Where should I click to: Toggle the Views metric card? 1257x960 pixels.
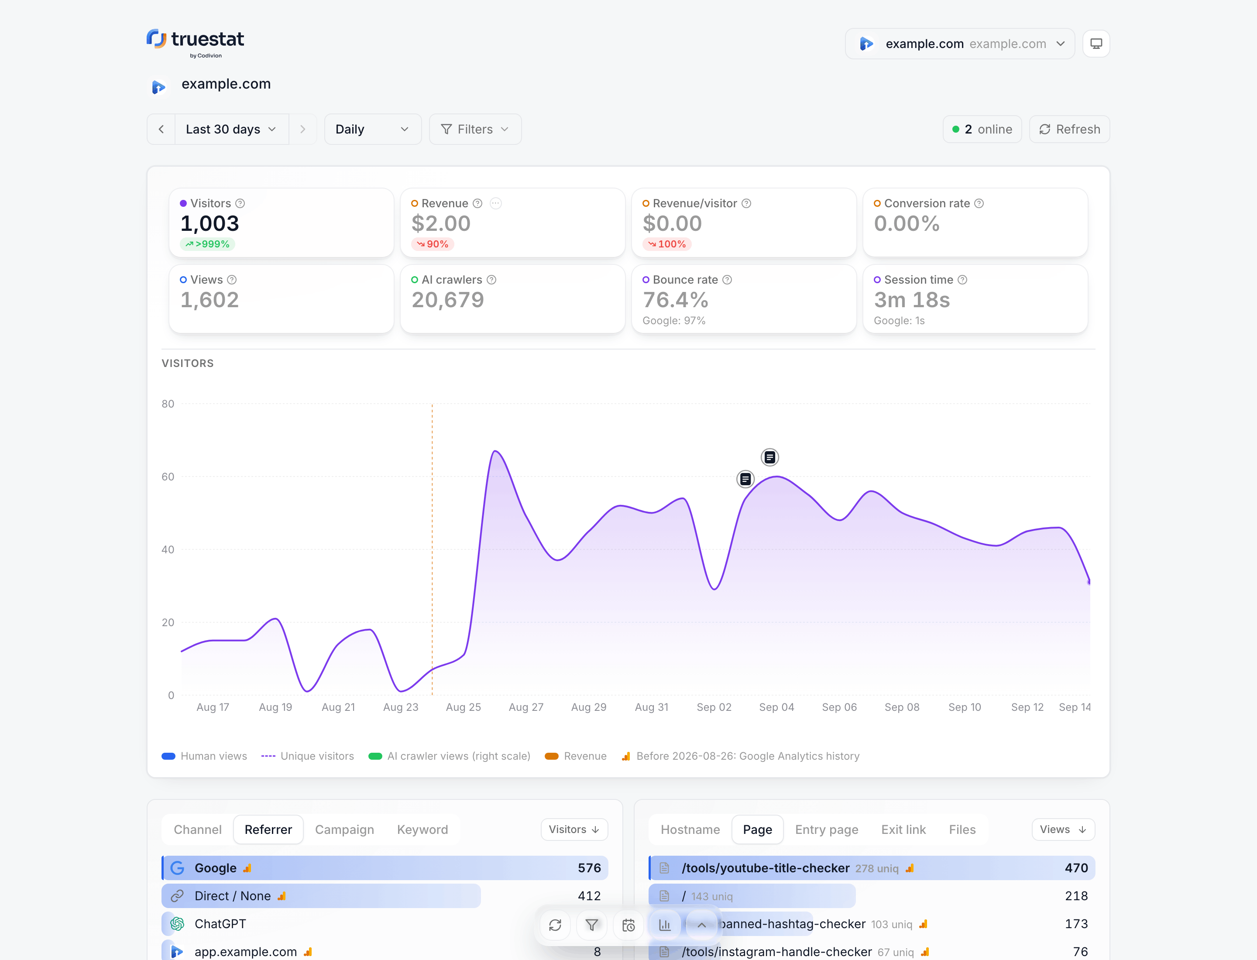(x=281, y=299)
